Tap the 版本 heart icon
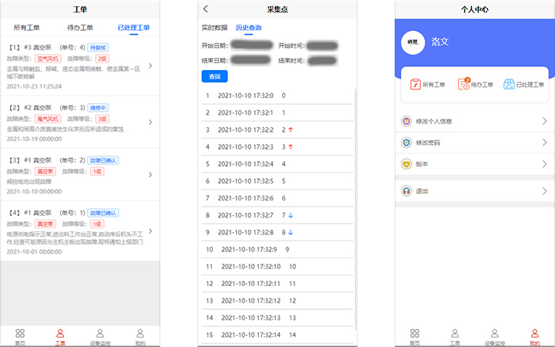The image size is (555, 347). click(406, 164)
